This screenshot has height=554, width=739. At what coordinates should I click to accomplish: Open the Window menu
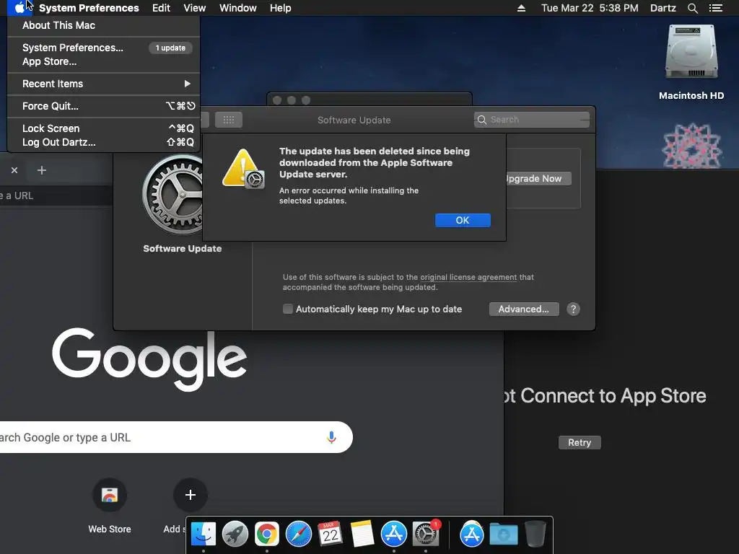238,8
